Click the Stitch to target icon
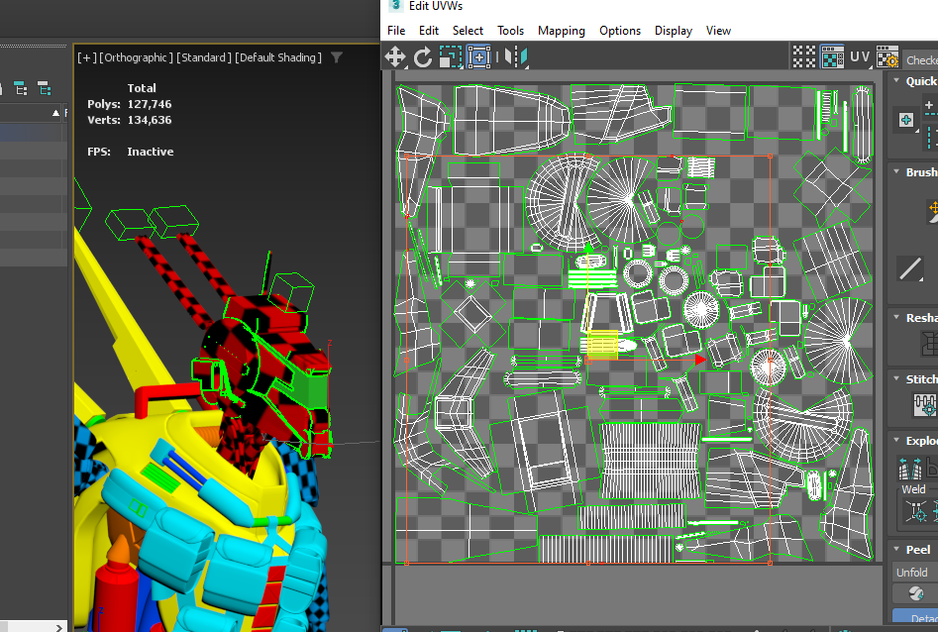The width and height of the screenshot is (938, 632). pos(925,405)
